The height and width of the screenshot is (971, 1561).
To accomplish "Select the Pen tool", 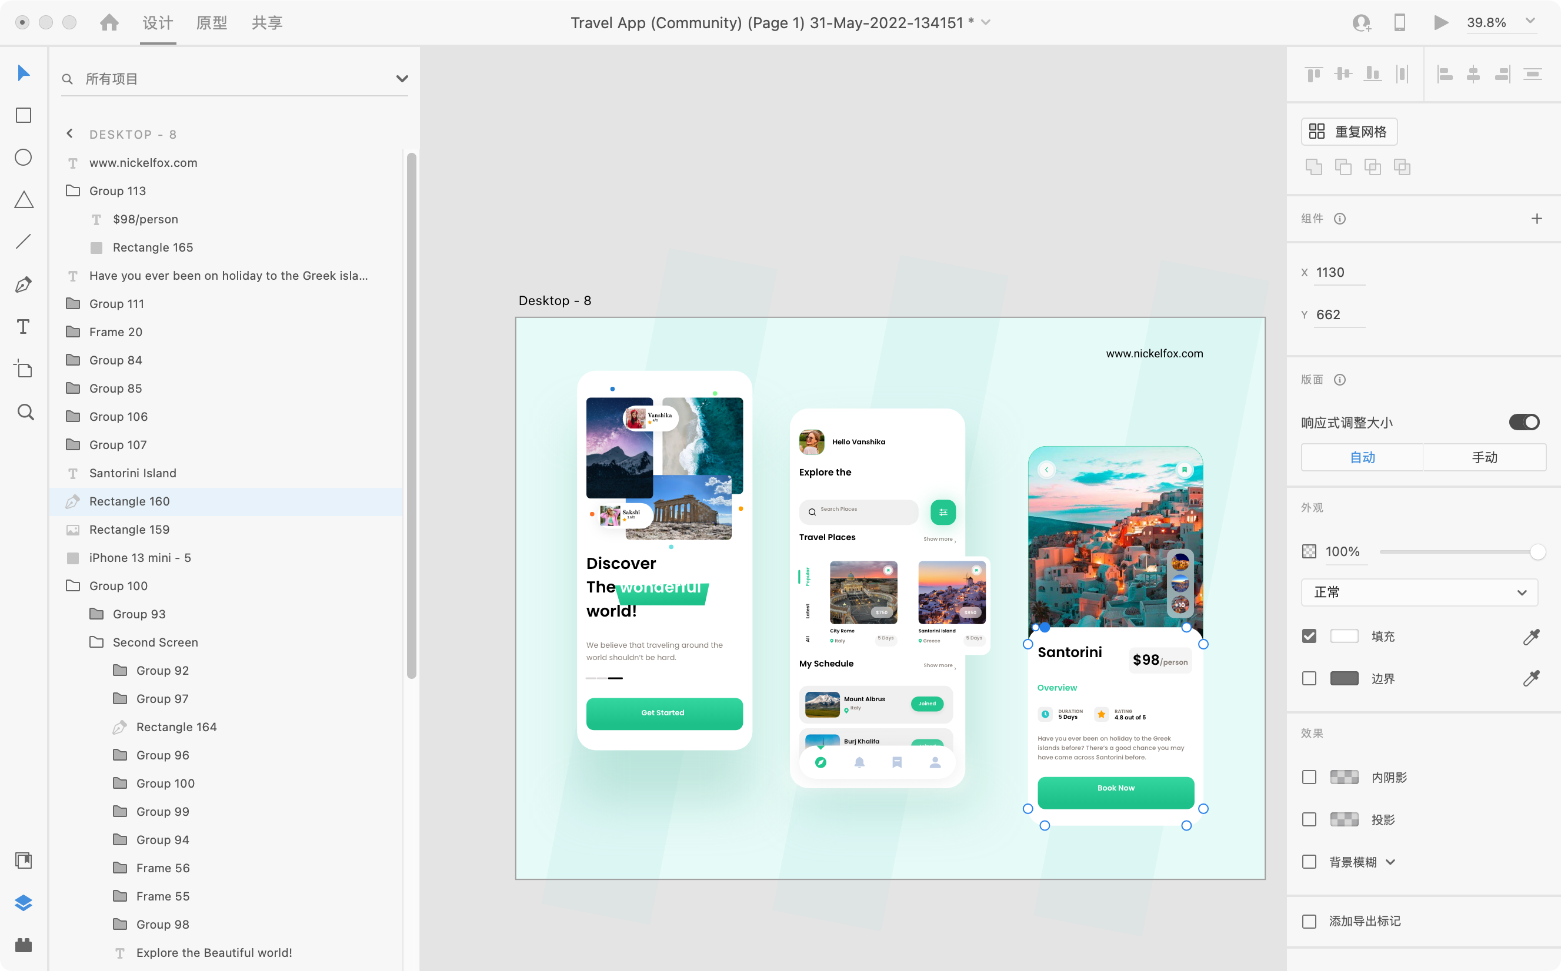I will click(x=23, y=284).
